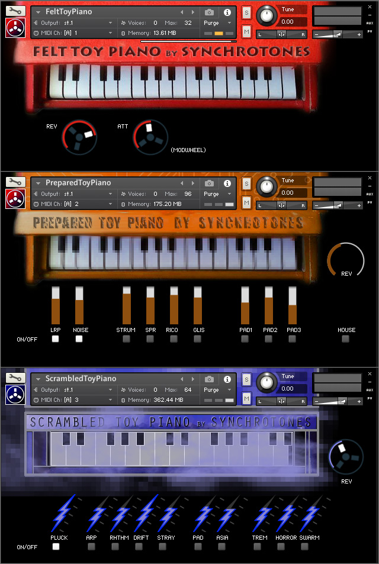The width and height of the screenshot is (379, 564).
Task: Click ScrambledToyPiano snapshot camera icon
Action: pyautogui.click(x=209, y=379)
